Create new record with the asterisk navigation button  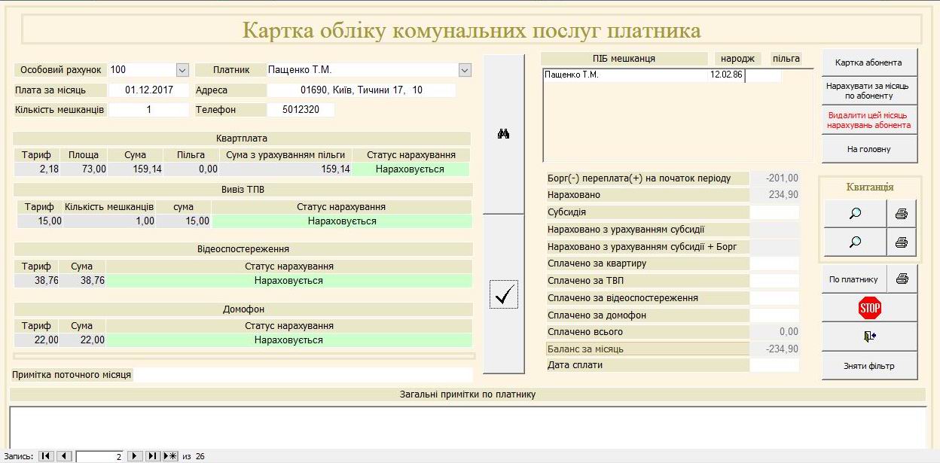click(170, 456)
